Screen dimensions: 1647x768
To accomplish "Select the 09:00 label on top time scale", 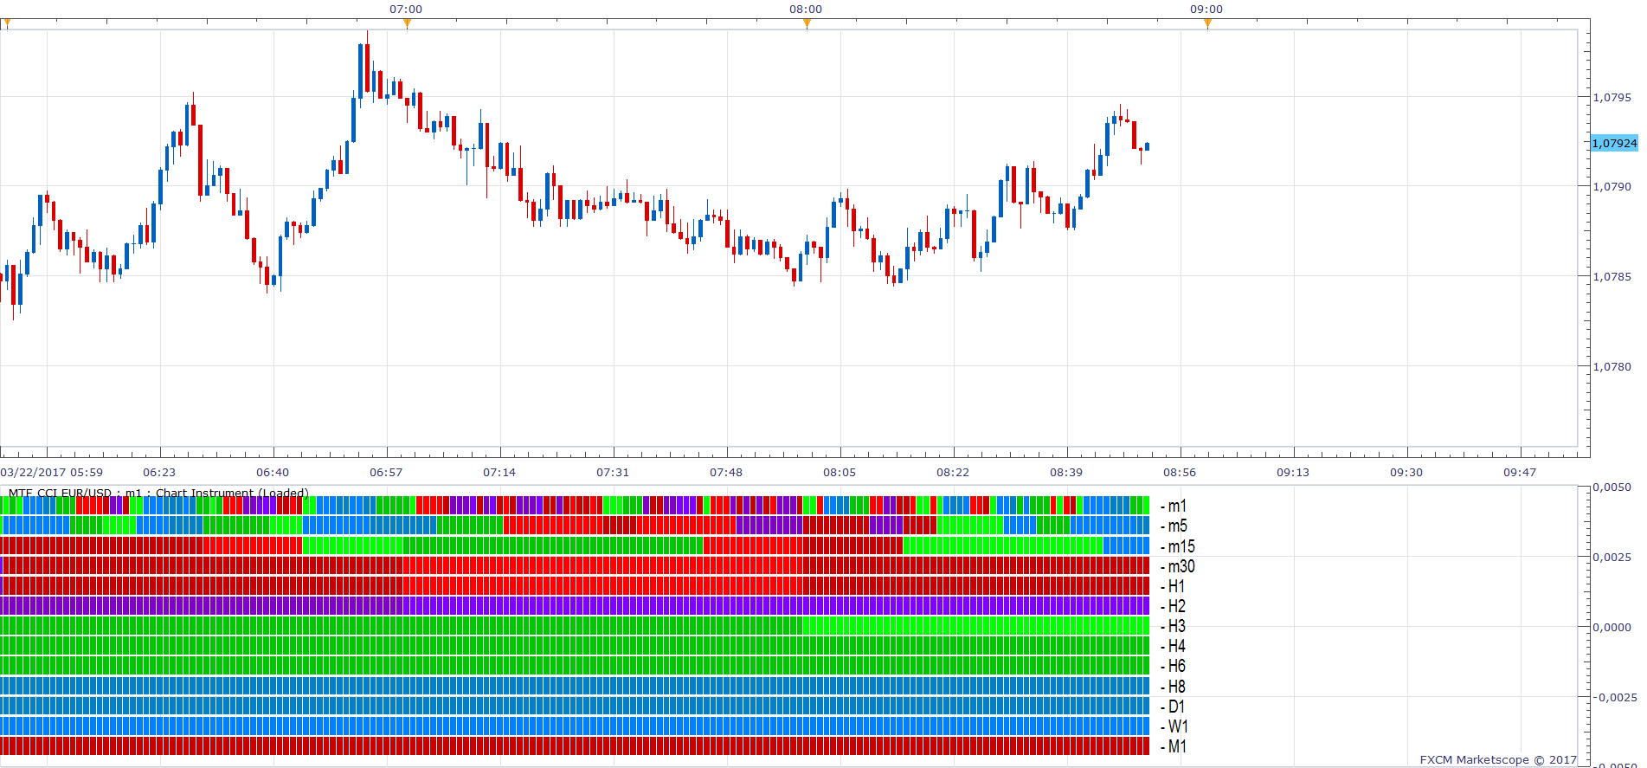I will pos(1206,9).
